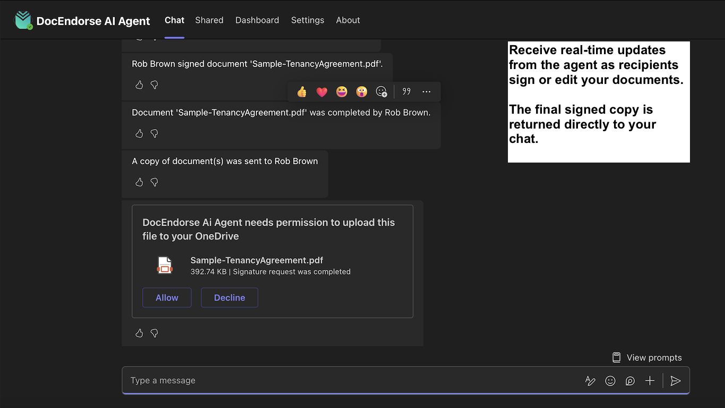
Task: Click inside the Type a message field
Action: [x=318, y=380]
